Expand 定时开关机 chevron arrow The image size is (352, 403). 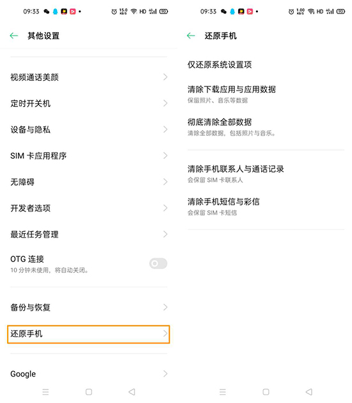tap(165, 103)
